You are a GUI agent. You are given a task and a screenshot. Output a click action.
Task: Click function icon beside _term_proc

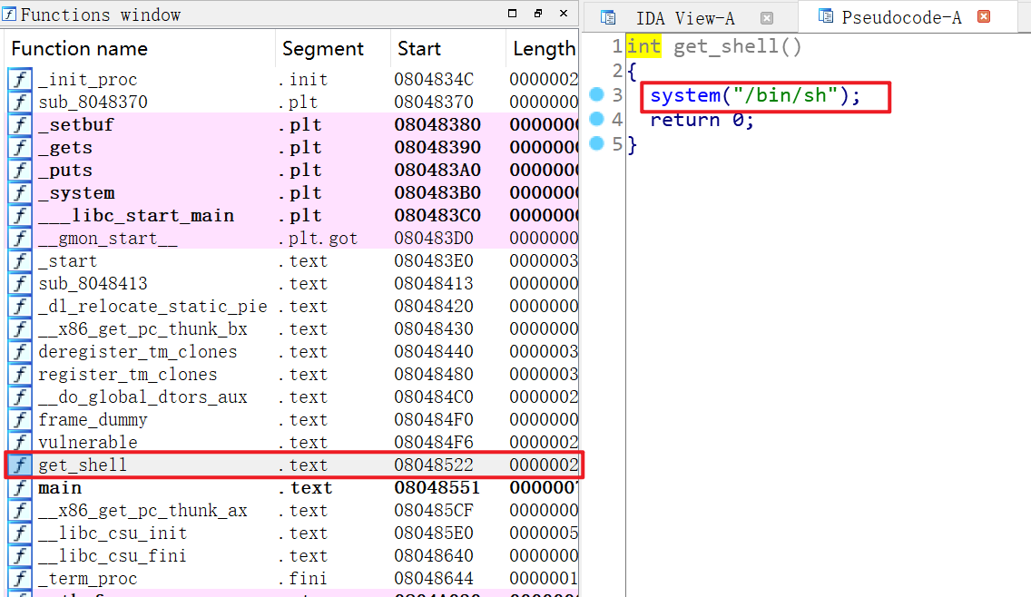pos(20,579)
